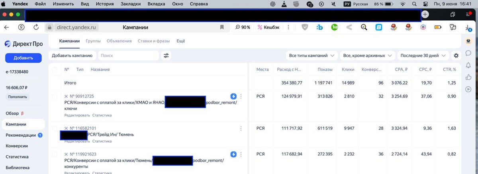Tick the checkbox for campaign 116582101
This screenshot has height=174, width=478.
tap(55, 128)
